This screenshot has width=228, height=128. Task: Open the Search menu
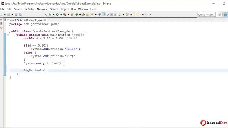(x=54, y=9)
